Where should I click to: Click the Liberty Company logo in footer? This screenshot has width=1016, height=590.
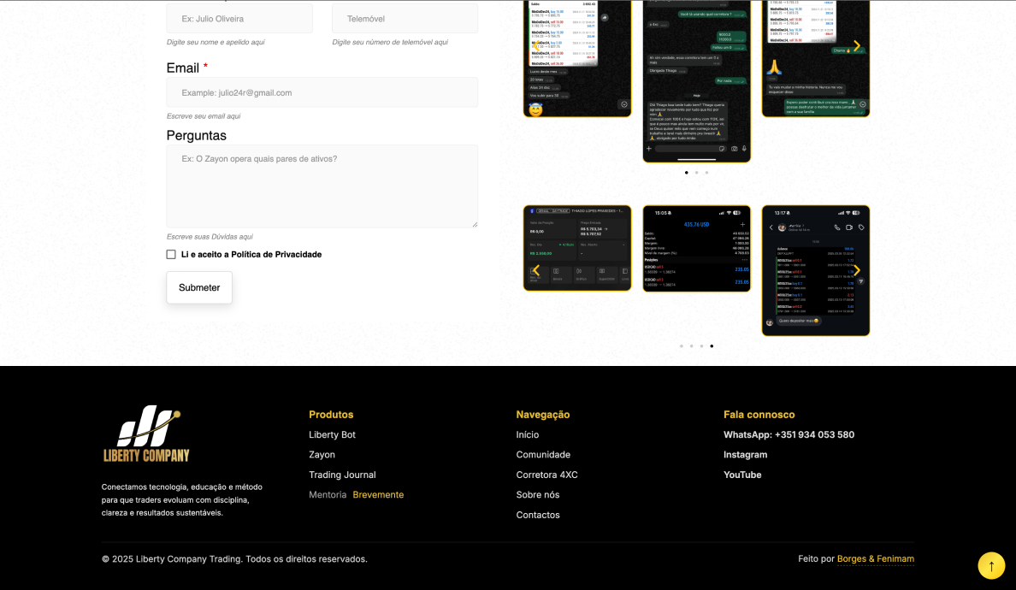tap(146, 434)
